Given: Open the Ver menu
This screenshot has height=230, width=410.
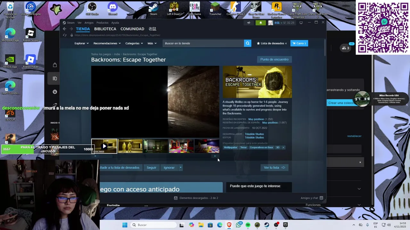Looking at the screenshot, I should pos(79,23).
